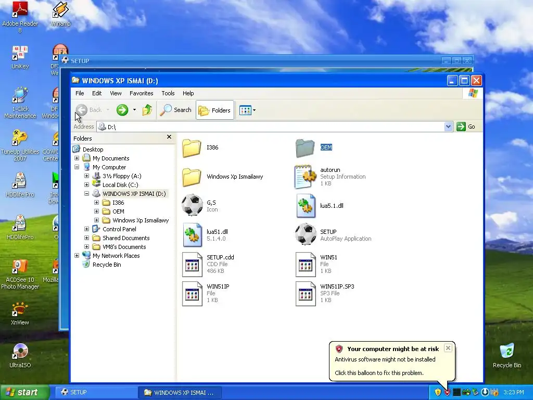Toggle the Folders pane button
Viewport: 533px width, 400px height.
[x=215, y=110]
